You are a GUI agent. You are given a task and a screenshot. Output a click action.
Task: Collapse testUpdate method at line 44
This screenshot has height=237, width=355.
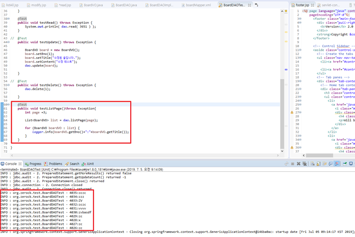pos(9,42)
